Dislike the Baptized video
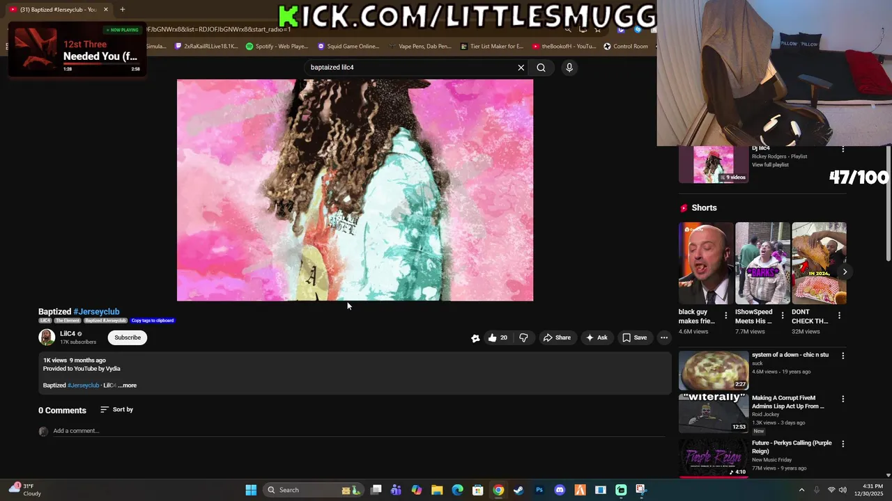 pos(523,337)
